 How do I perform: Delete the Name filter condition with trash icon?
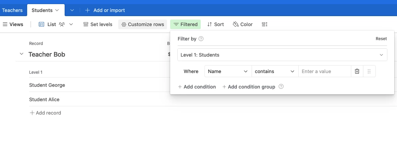pos(357,71)
